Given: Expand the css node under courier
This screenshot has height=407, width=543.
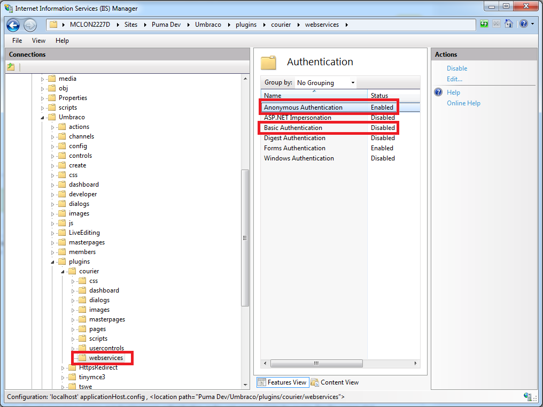Looking at the screenshot, I should click(x=73, y=281).
